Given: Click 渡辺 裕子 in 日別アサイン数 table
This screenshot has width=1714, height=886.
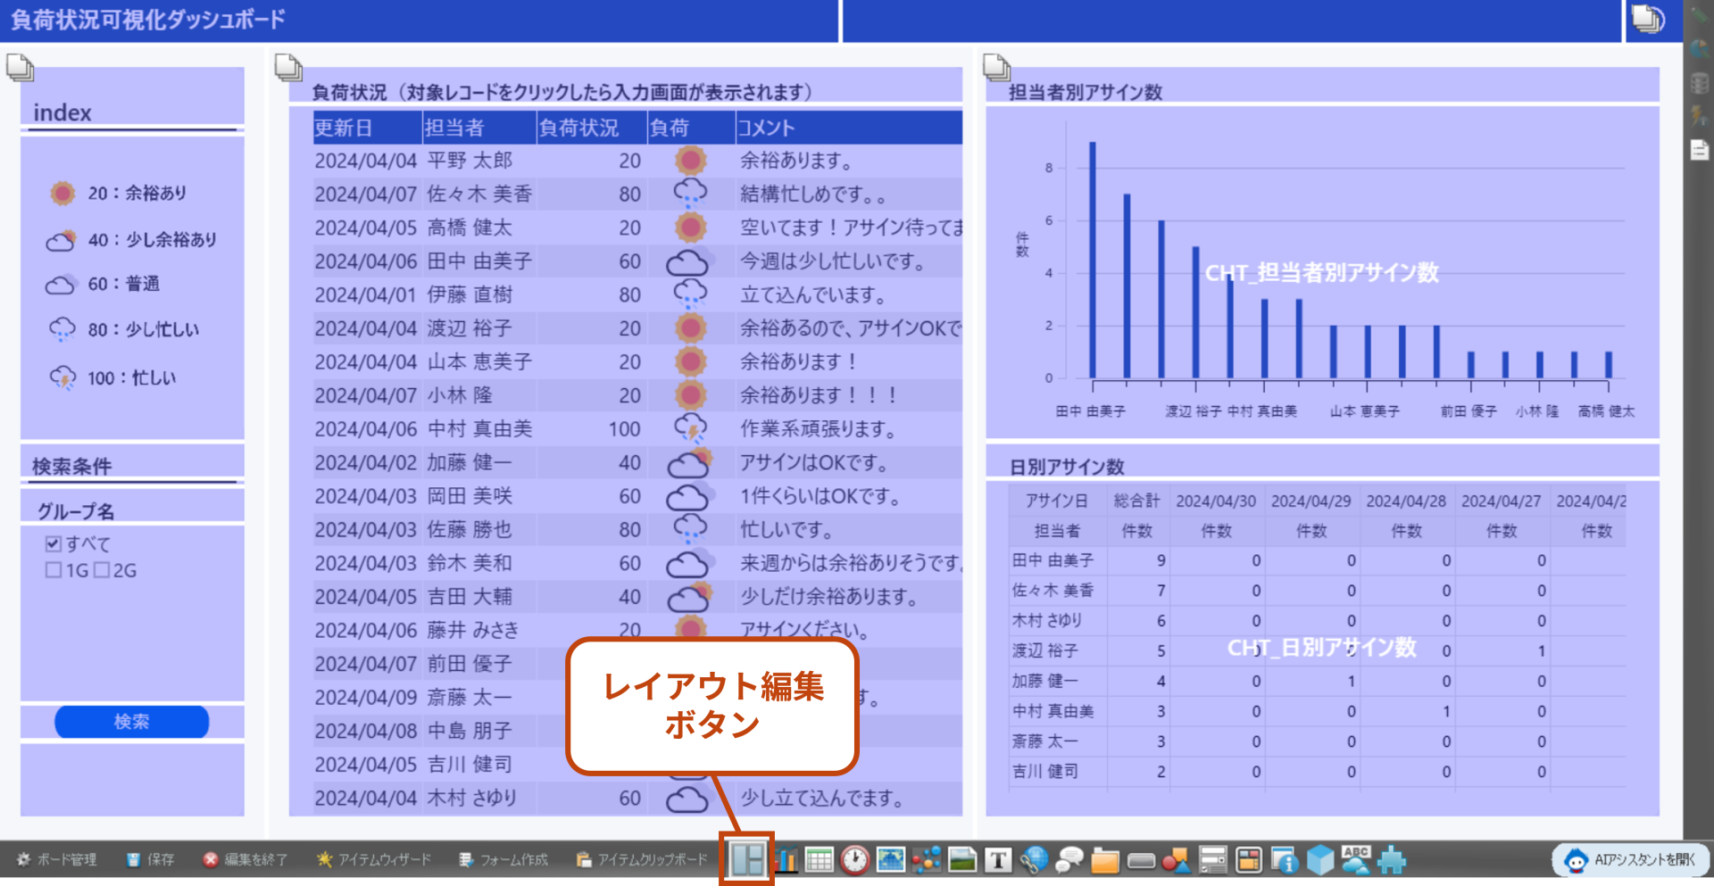Looking at the screenshot, I should coord(1044,650).
